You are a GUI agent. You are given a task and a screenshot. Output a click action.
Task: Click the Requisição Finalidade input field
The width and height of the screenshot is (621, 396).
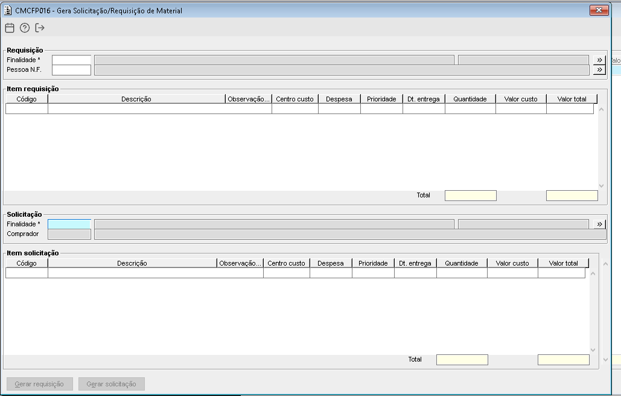click(x=71, y=60)
